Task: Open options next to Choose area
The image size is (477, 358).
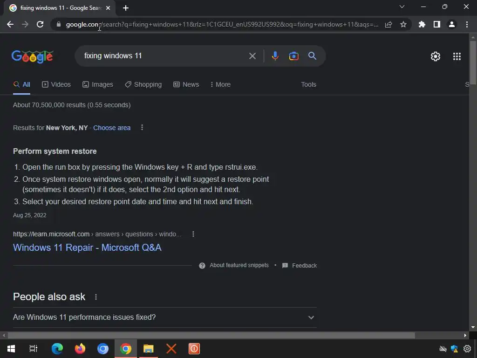Action: (142, 127)
